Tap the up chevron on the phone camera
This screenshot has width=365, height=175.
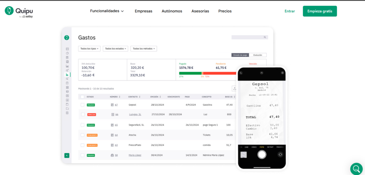(x=262, y=73)
